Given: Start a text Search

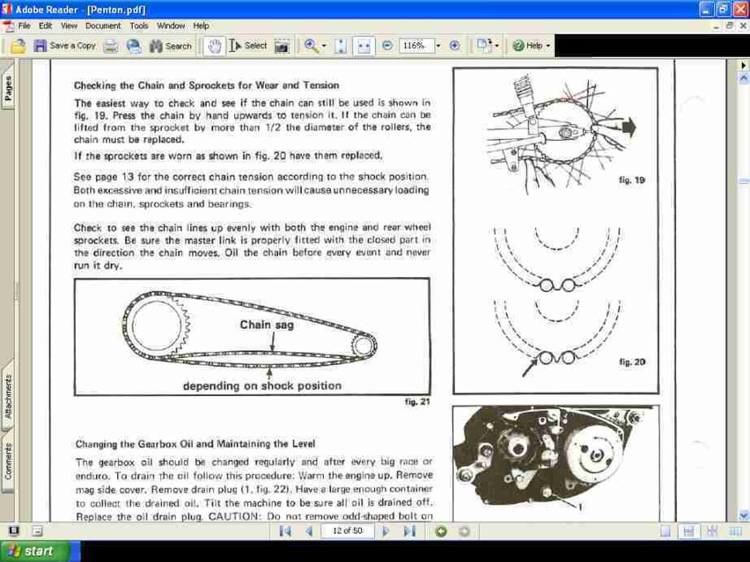Looking at the screenshot, I should (170, 45).
